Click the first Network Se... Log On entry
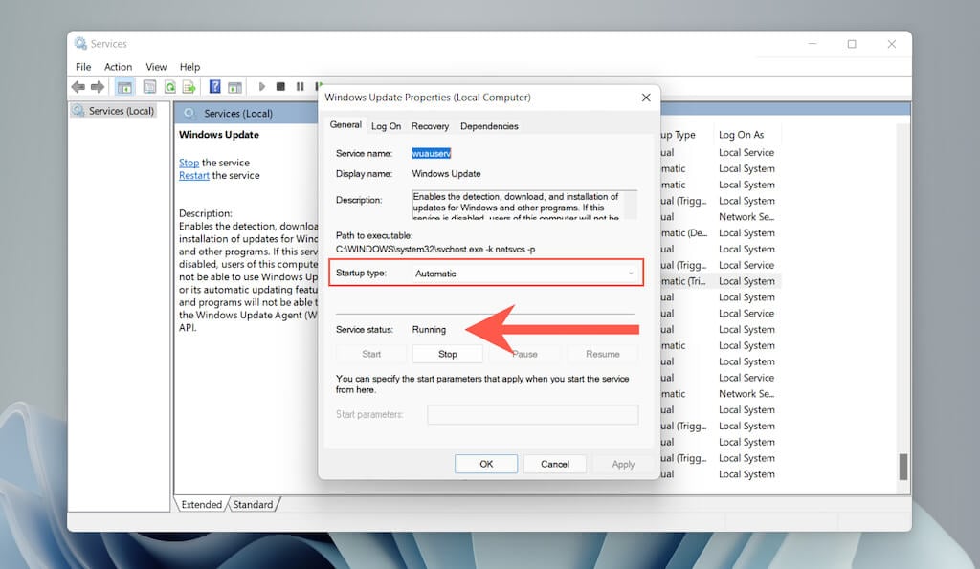This screenshot has height=569, width=980. coord(746,217)
